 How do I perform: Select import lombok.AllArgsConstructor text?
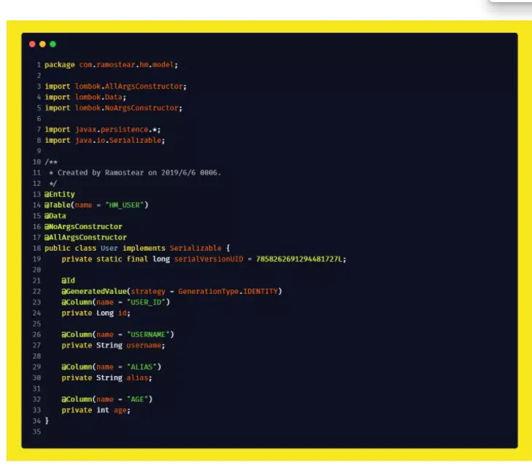click(115, 87)
